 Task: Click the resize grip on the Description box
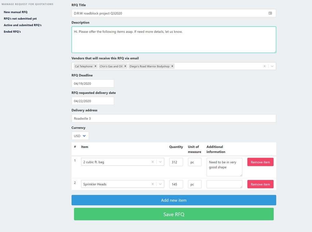(274, 52)
